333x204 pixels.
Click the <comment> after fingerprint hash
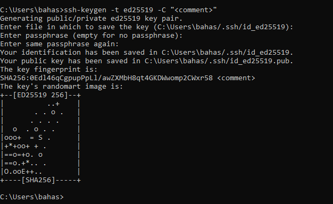[x=236, y=78]
